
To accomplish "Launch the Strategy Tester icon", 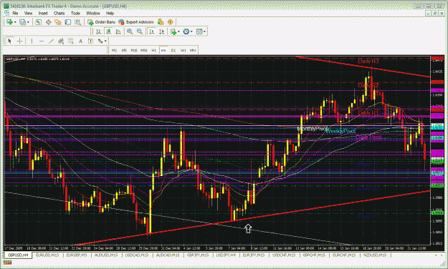I will (77, 22).
